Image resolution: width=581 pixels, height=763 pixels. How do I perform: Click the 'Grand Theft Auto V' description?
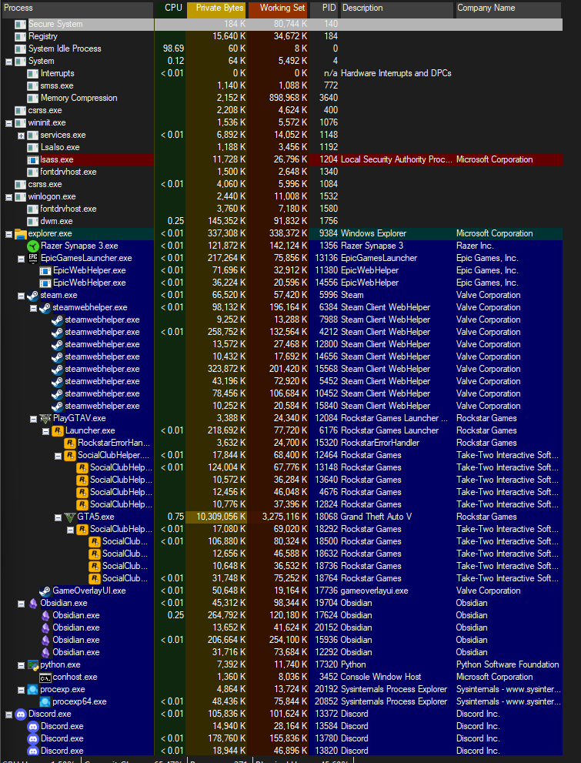376,517
